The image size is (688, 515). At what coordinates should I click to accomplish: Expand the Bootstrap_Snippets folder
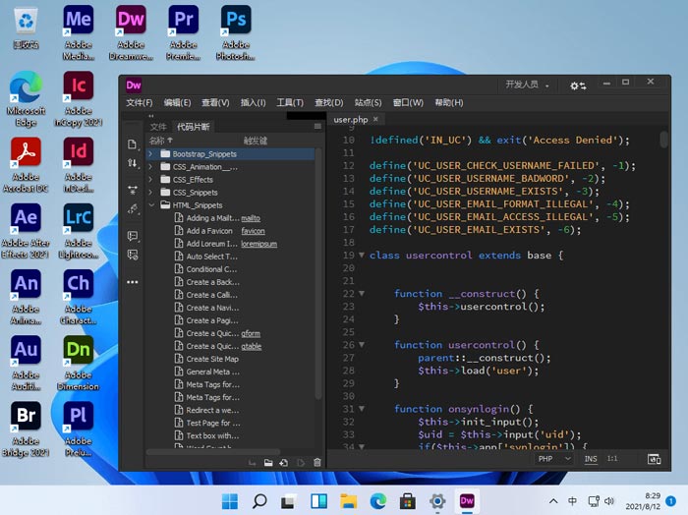point(151,154)
